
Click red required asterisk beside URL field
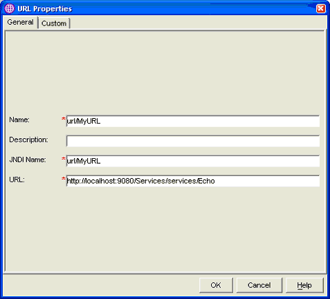pos(64,179)
